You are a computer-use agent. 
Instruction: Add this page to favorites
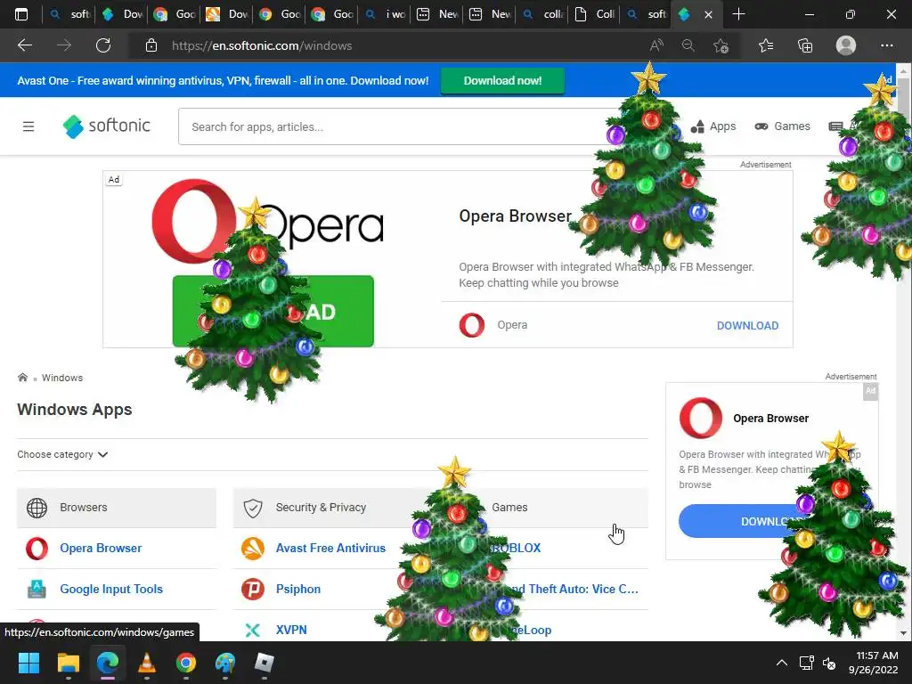point(721,45)
